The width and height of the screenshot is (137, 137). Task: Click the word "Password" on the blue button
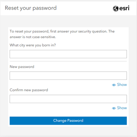75,121
